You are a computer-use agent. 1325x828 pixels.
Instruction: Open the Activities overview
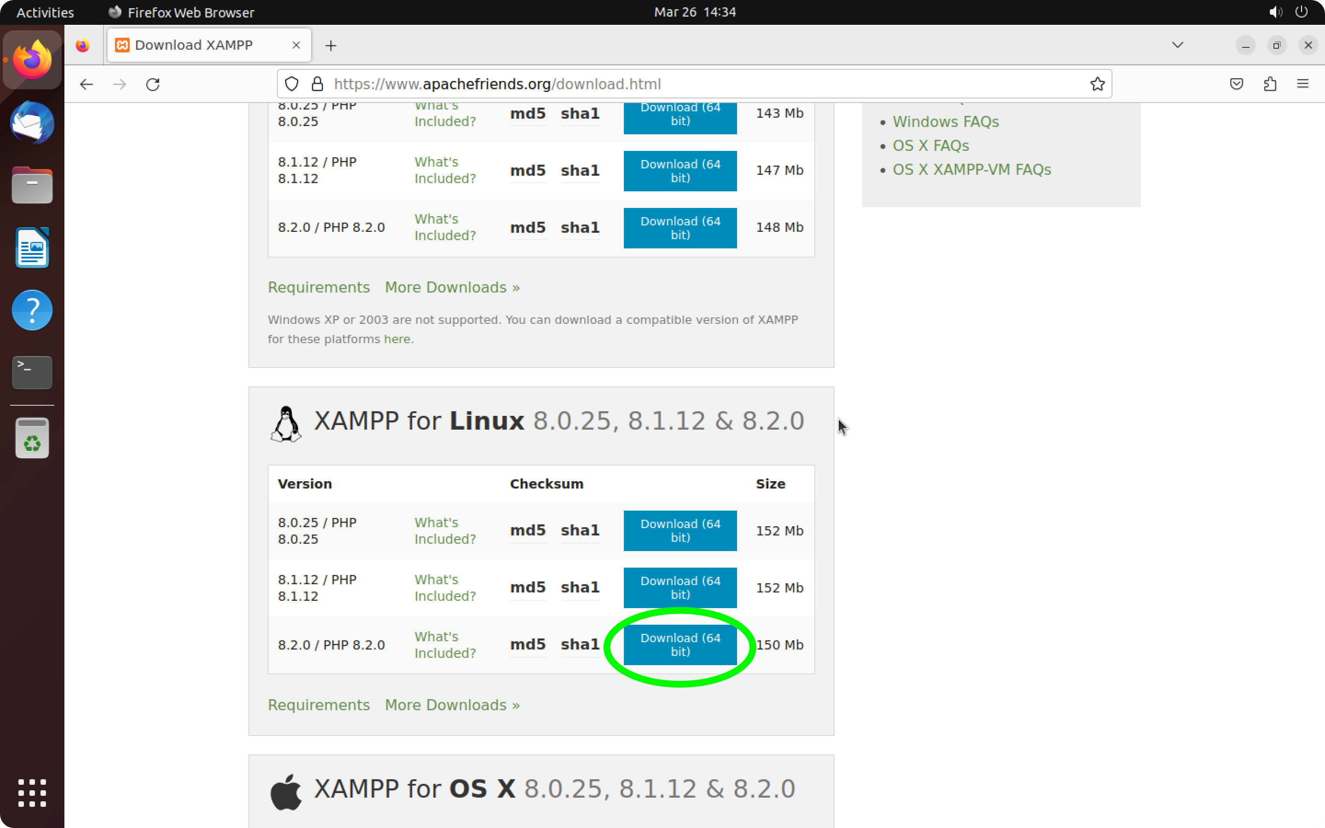point(45,12)
